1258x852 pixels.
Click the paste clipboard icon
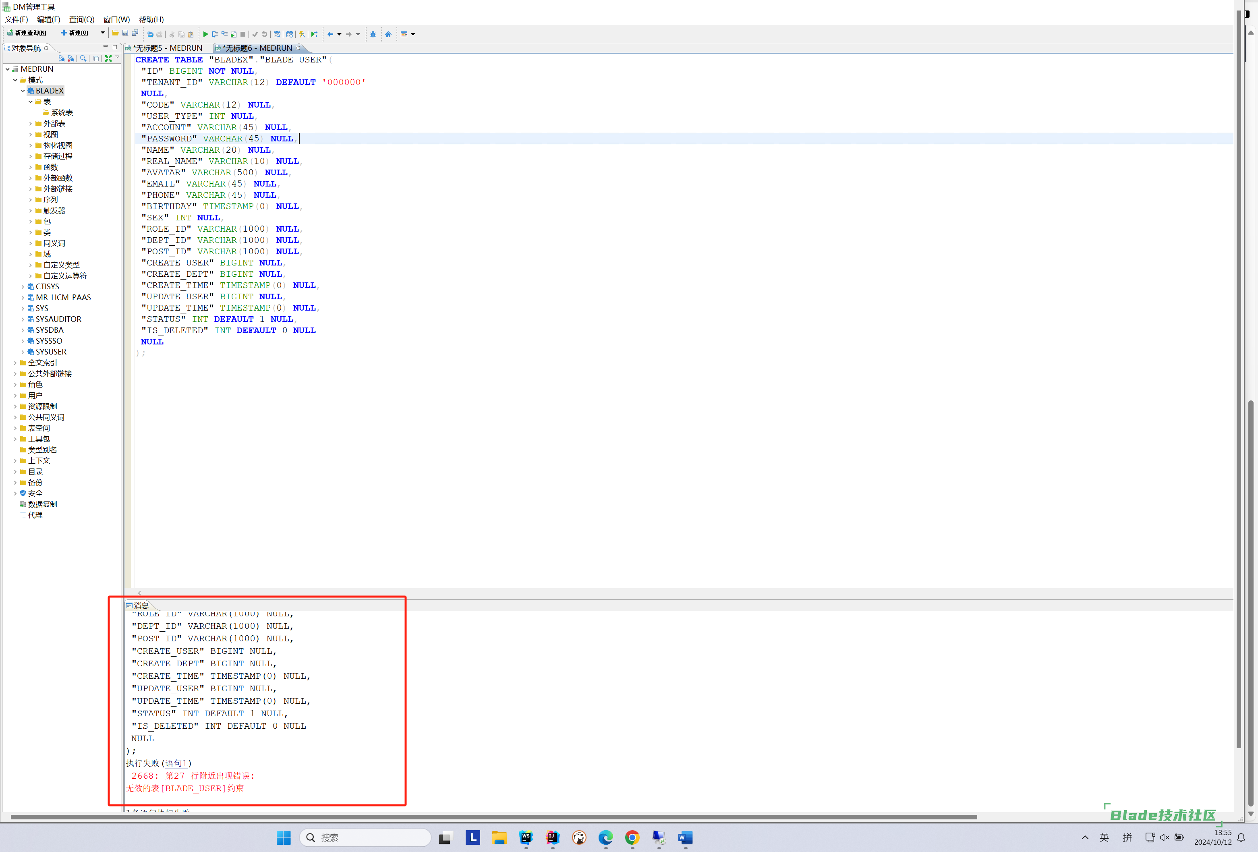pos(191,34)
